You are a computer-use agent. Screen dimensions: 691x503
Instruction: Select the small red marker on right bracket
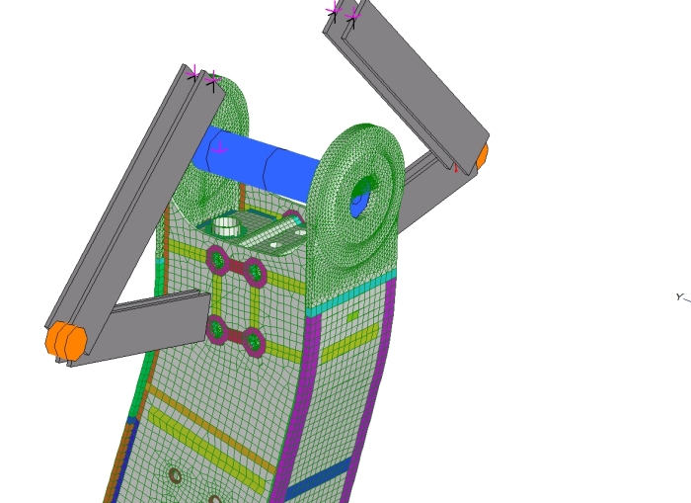454,167
